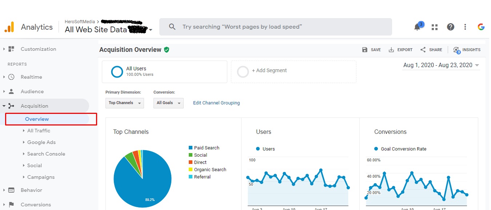The width and height of the screenshot is (491, 210).
Task: Open the Top Channels dimension dropdown
Action: pyautogui.click(x=124, y=103)
